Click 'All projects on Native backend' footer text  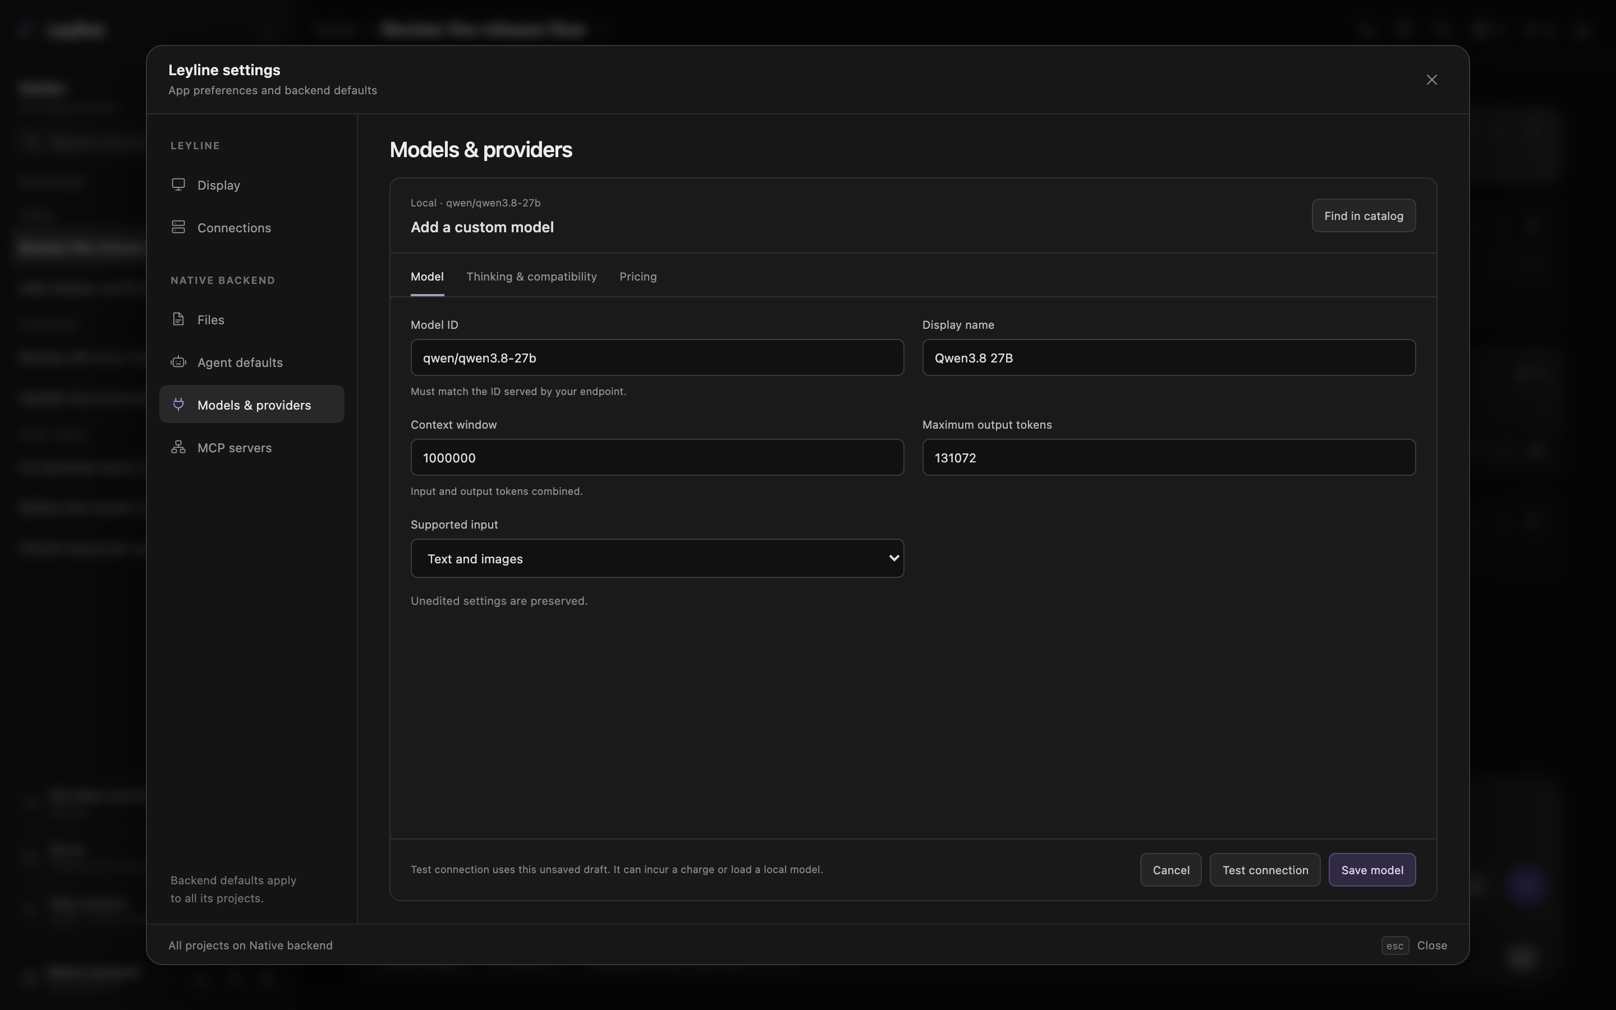click(x=250, y=945)
